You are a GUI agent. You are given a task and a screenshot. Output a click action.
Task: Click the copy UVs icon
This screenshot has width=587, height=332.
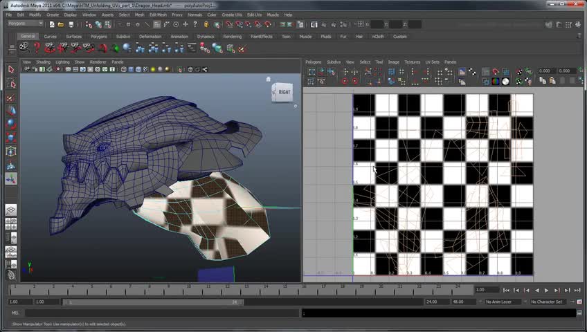pos(543,80)
